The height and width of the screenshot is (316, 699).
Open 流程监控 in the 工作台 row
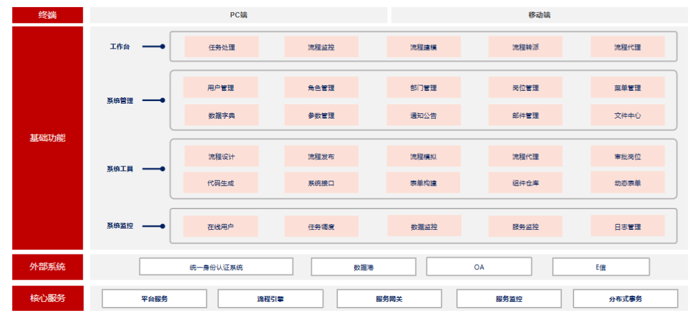[322, 47]
